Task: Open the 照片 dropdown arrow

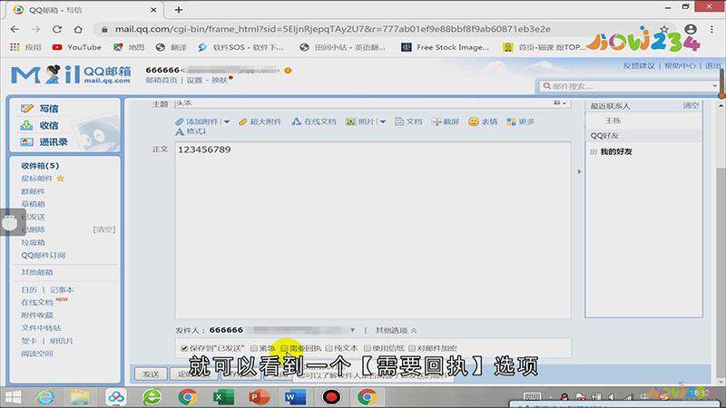Action: tap(383, 122)
